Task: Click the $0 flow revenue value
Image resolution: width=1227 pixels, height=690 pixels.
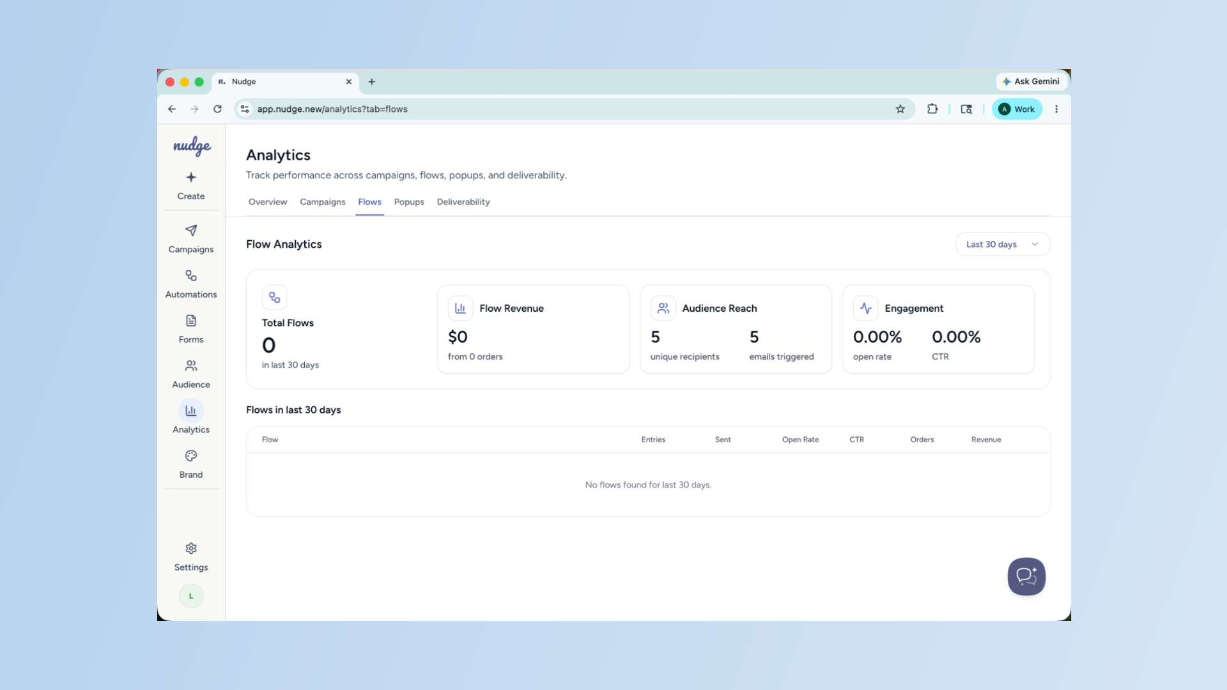Action: click(x=458, y=337)
